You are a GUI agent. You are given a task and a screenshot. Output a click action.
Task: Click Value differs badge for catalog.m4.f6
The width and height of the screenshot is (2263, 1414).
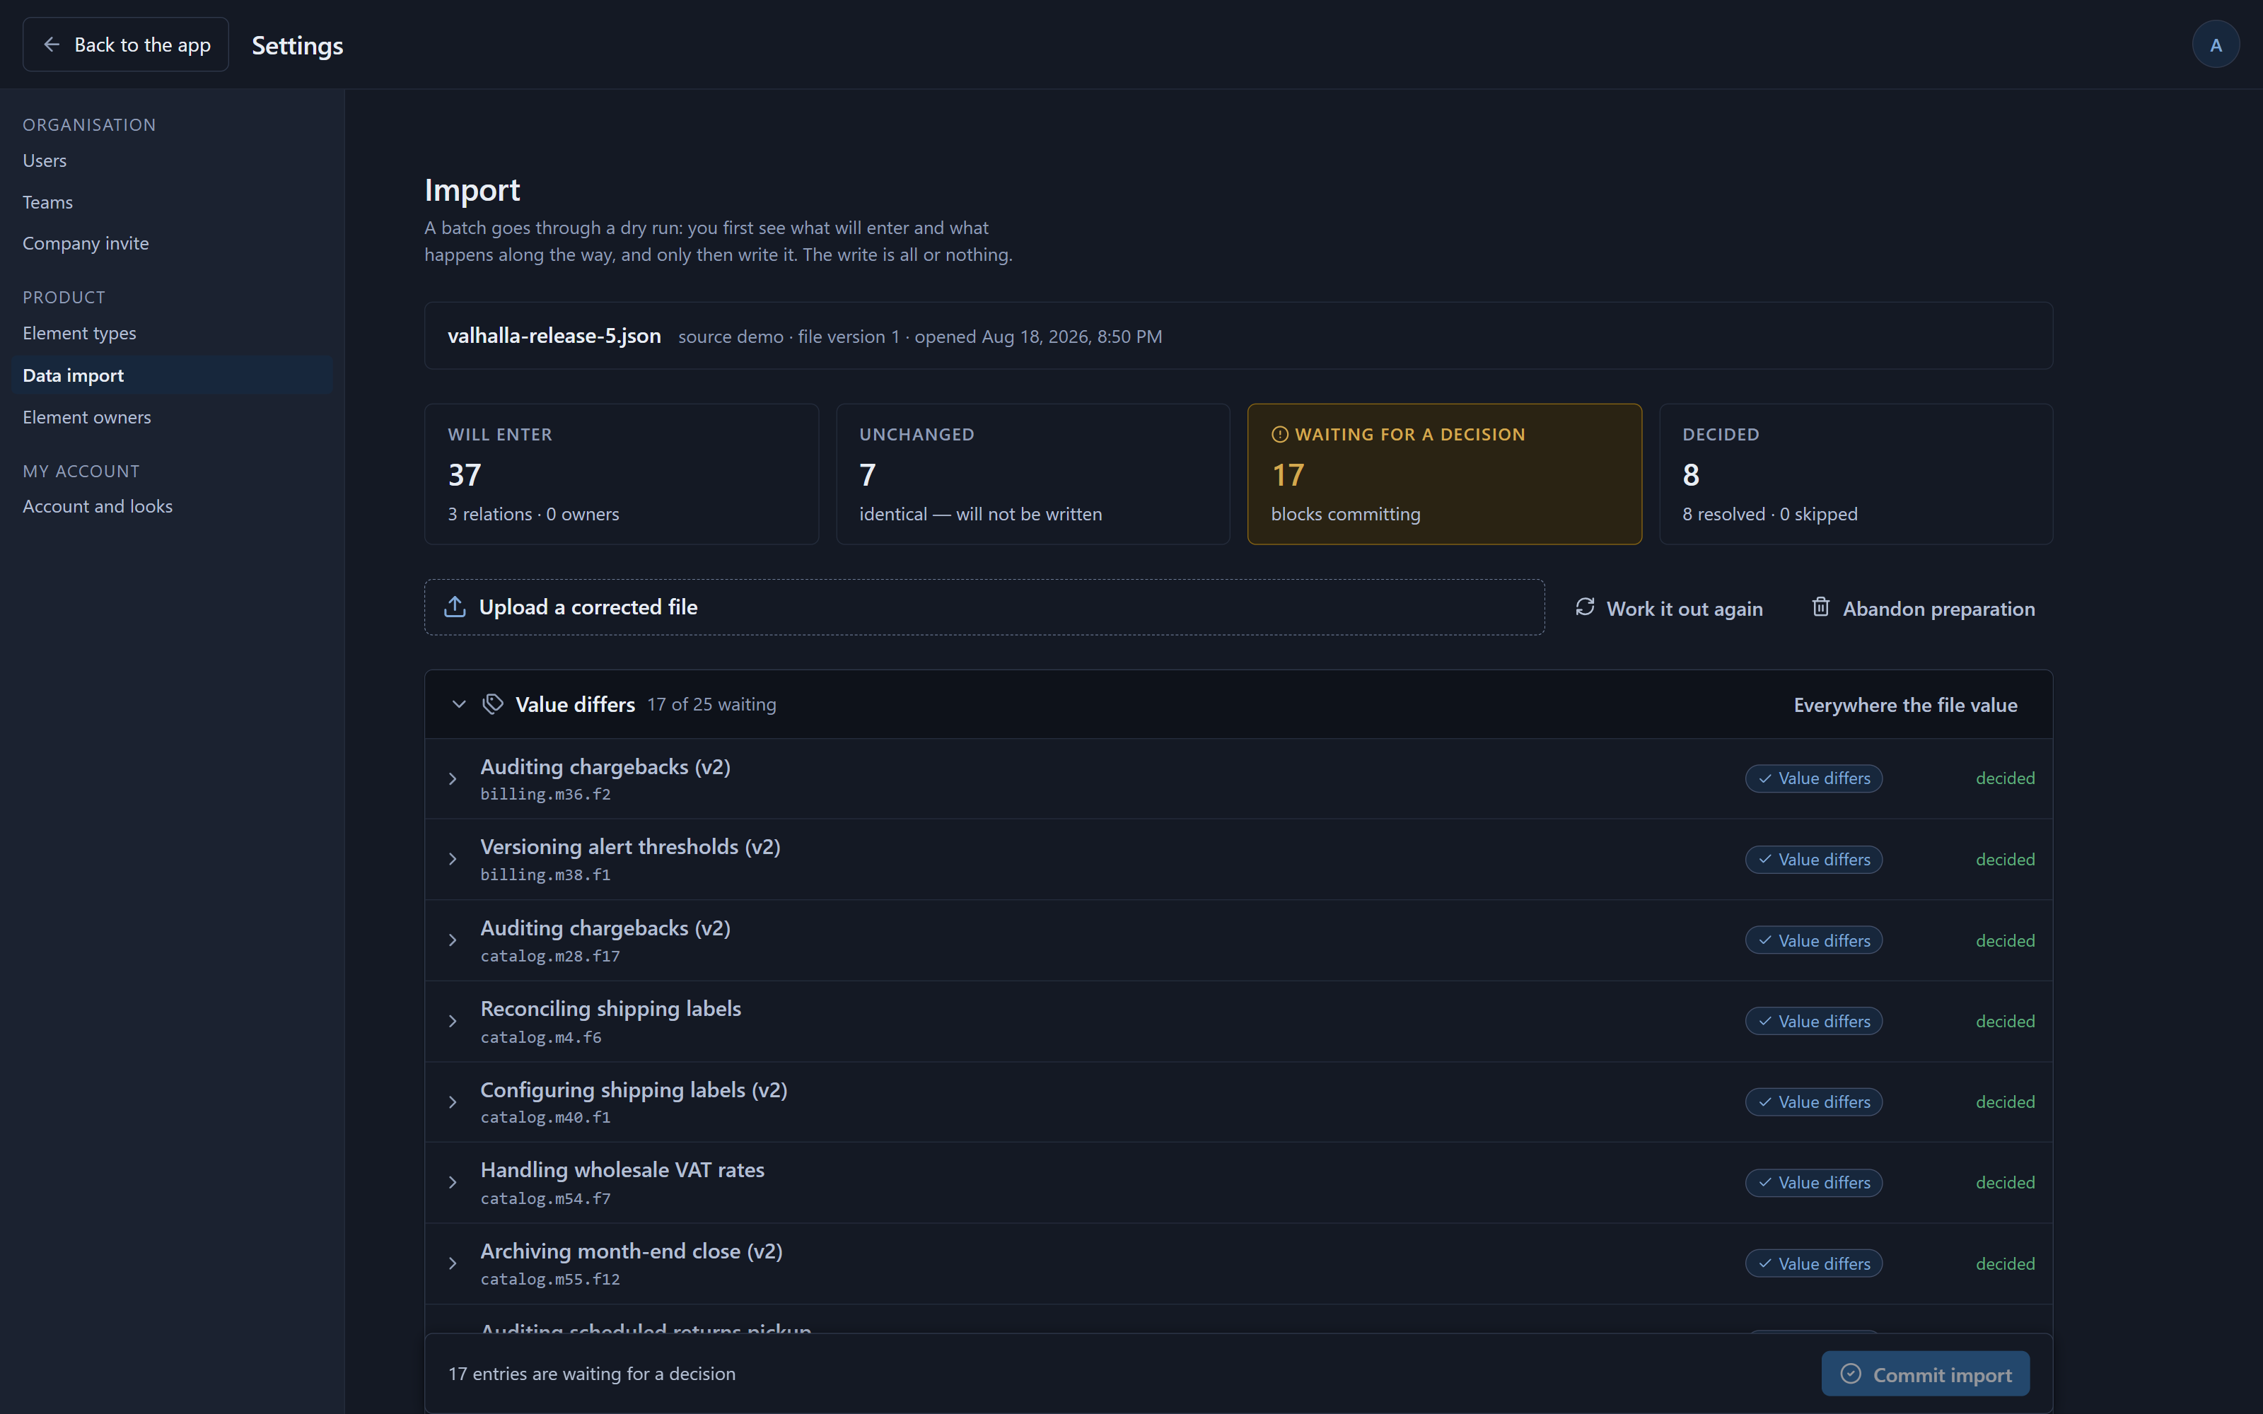pos(1813,1021)
